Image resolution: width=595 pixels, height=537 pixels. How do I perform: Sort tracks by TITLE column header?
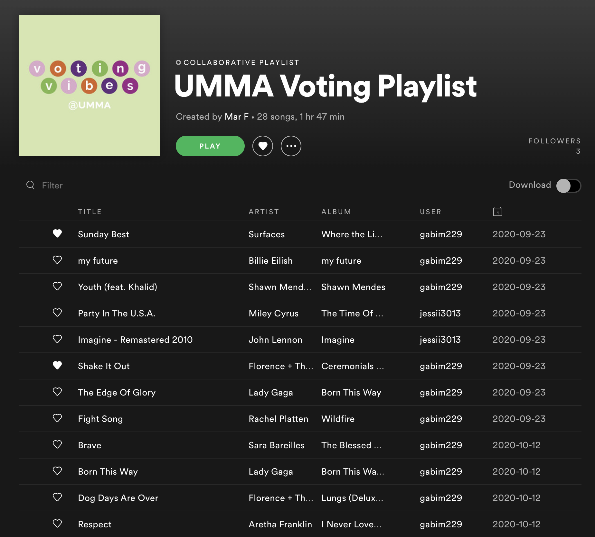point(90,212)
